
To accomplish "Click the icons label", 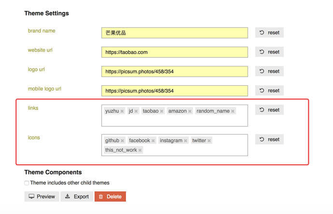I will [x=34, y=137].
